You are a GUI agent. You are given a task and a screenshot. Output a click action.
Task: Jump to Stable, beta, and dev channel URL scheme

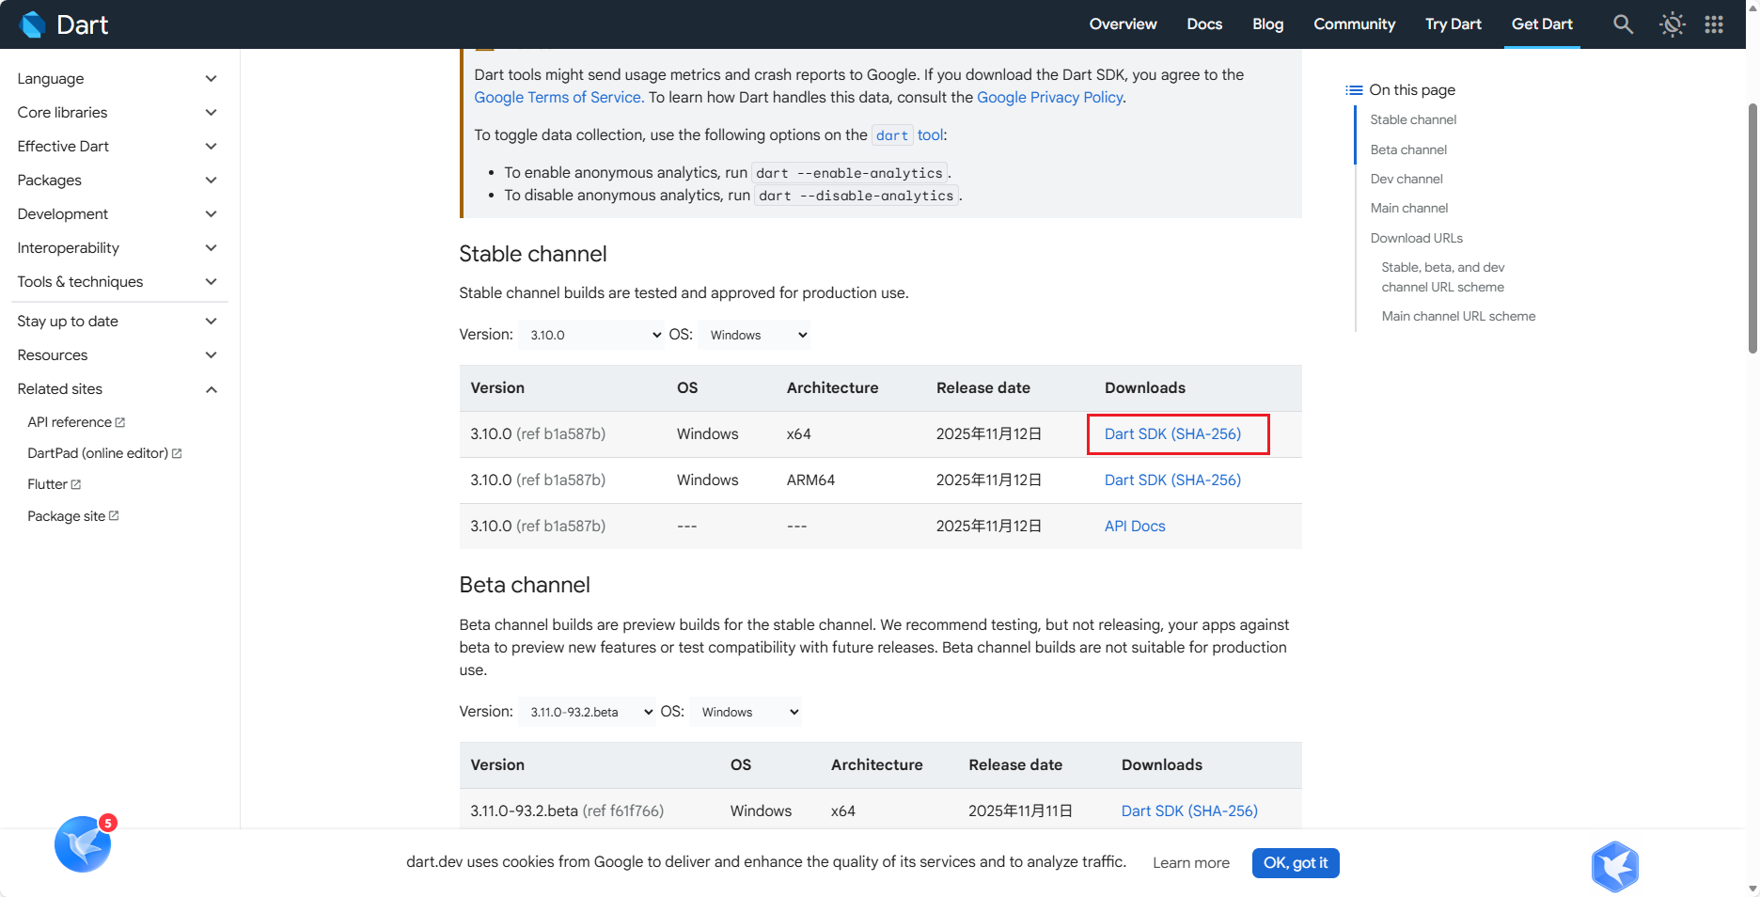[x=1443, y=277]
